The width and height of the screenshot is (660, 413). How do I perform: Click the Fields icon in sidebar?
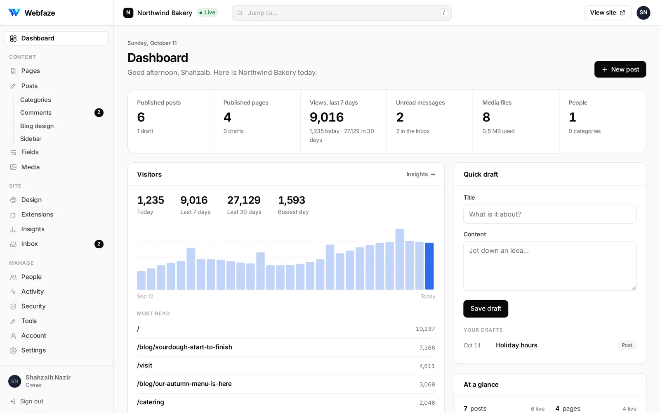click(x=13, y=152)
